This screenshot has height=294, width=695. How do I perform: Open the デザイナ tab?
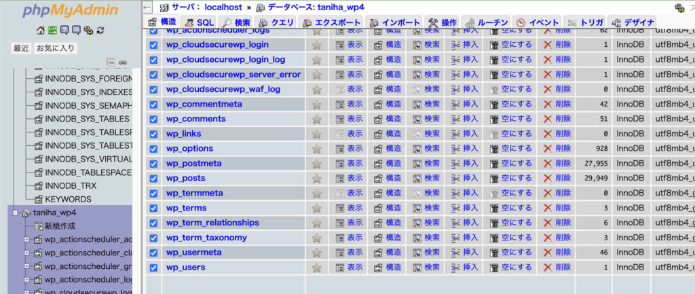tap(632, 22)
